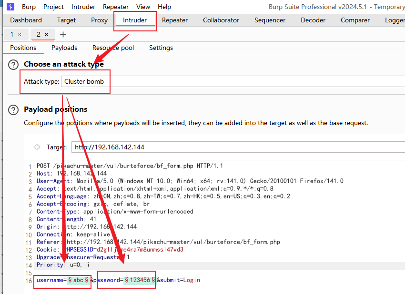The width and height of the screenshot is (405, 294).
Task: Switch to the Sequencer tab
Action: pyautogui.click(x=270, y=20)
